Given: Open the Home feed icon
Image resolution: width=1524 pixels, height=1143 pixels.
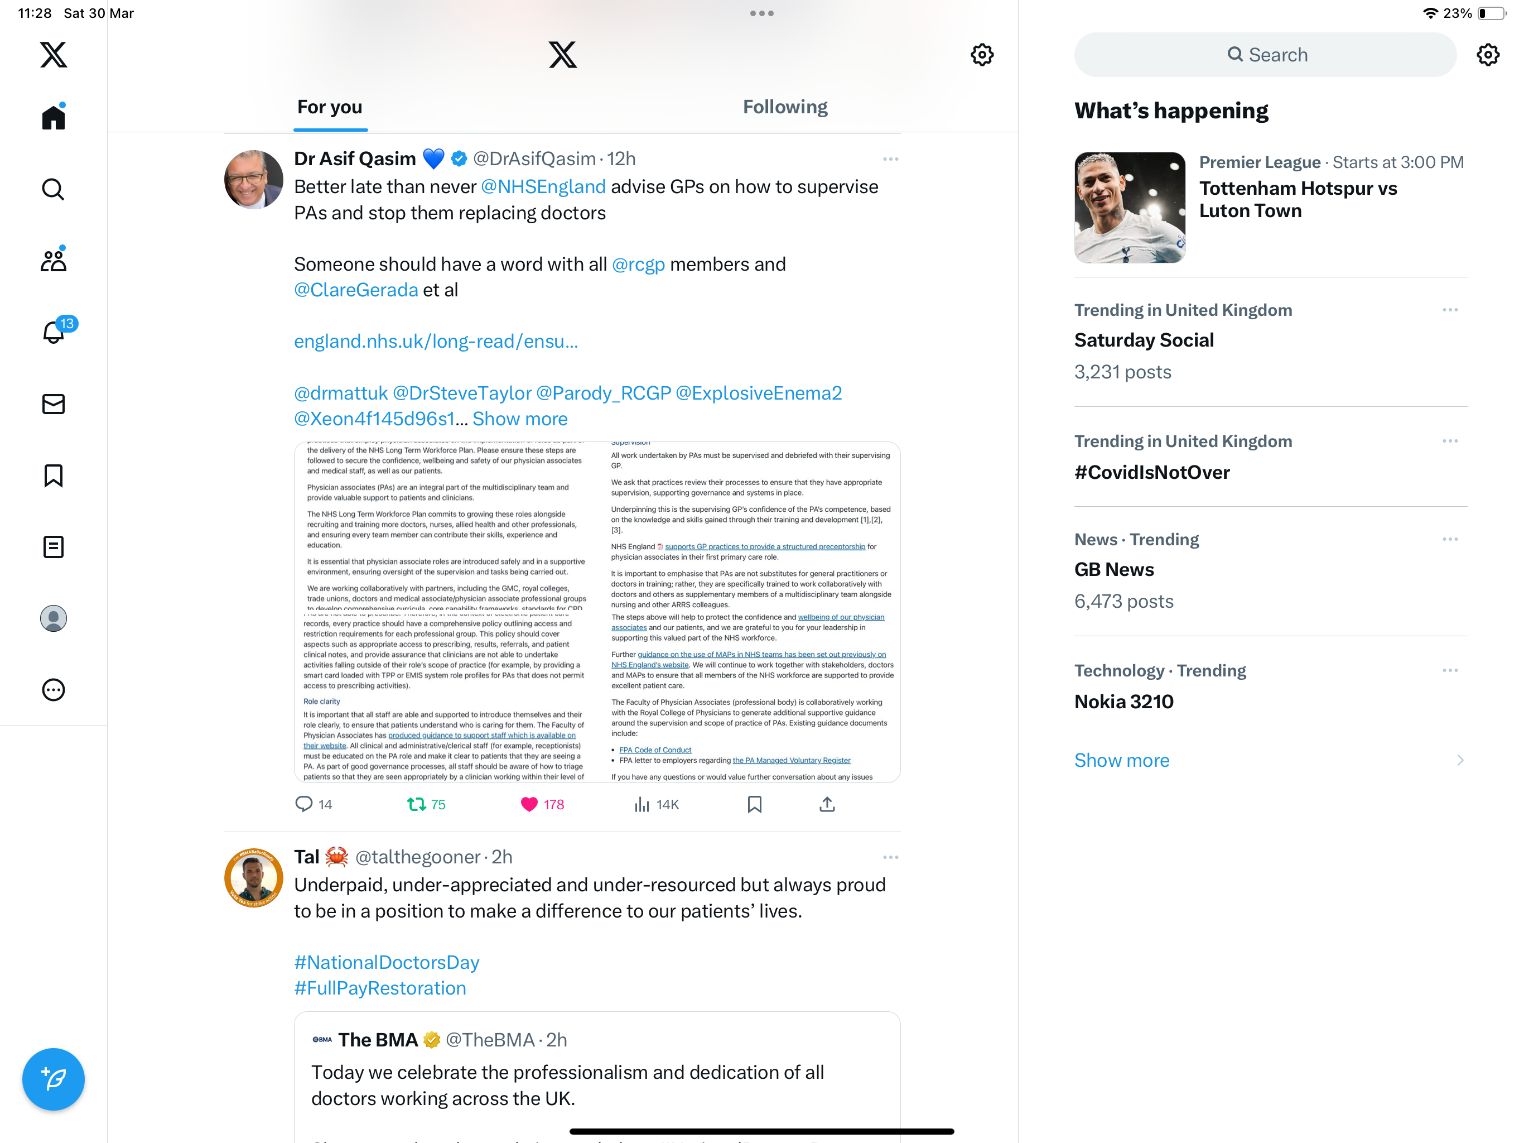Looking at the screenshot, I should [x=53, y=117].
